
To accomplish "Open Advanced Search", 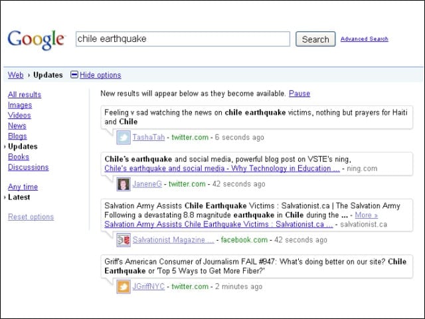I will tap(365, 39).
